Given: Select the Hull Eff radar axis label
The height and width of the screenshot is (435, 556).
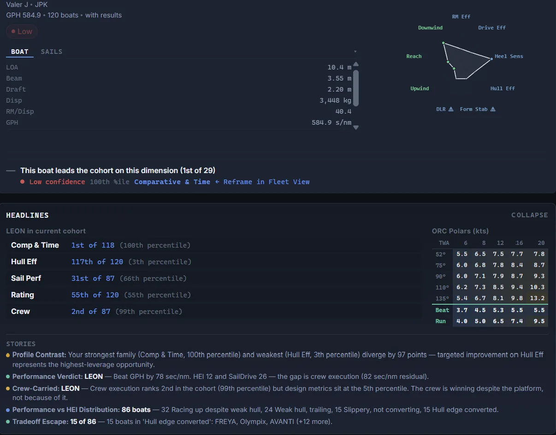Looking at the screenshot, I should [503, 88].
